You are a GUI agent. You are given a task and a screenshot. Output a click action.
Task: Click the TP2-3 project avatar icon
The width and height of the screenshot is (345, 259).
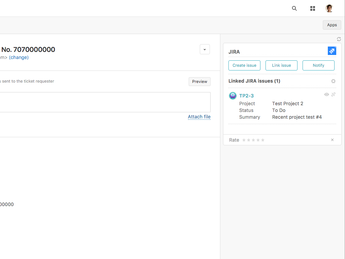click(233, 96)
